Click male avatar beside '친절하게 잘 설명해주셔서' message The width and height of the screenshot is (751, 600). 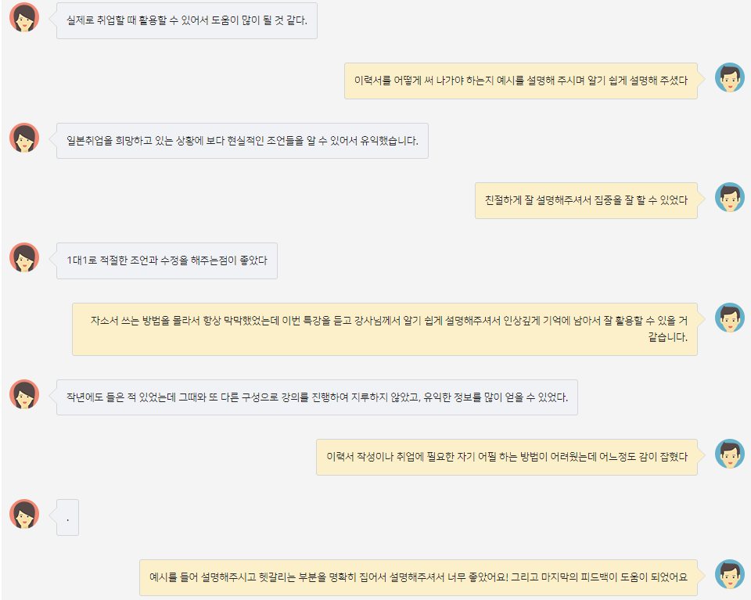729,197
